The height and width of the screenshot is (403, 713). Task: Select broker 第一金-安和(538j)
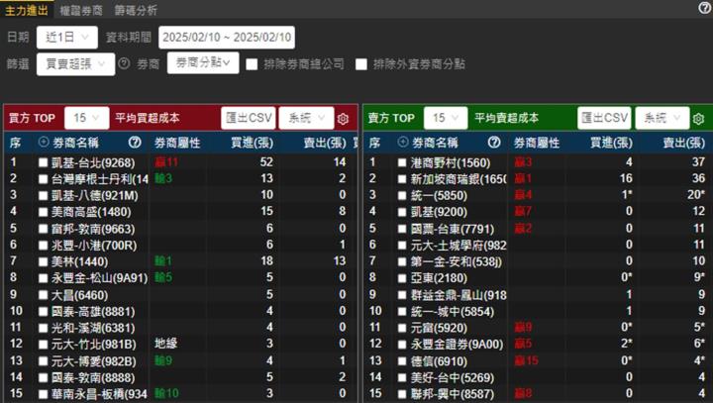457,261
